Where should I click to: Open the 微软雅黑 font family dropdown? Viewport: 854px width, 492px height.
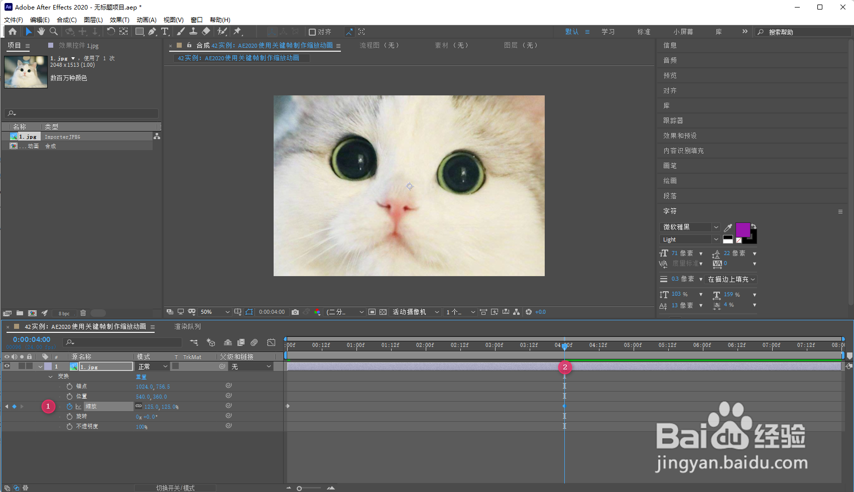coord(690,227)
